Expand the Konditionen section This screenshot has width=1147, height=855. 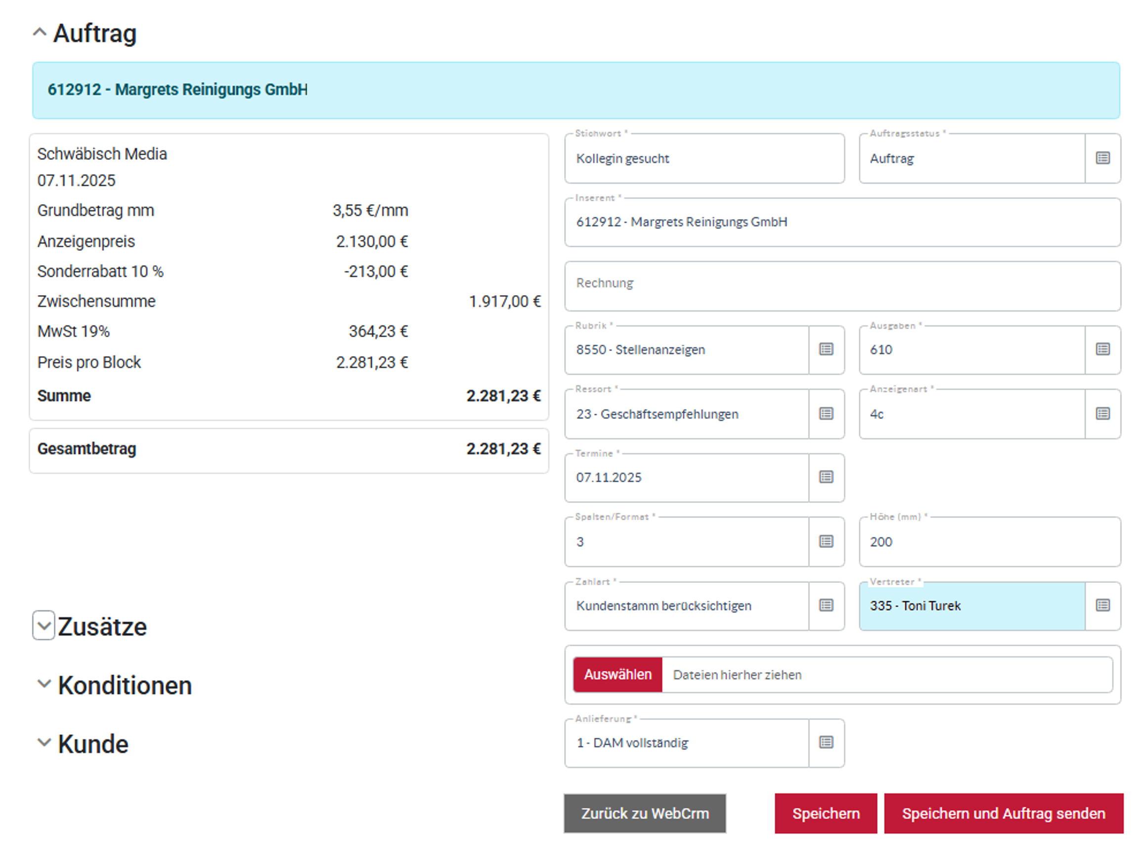click(x=44, y=684)
